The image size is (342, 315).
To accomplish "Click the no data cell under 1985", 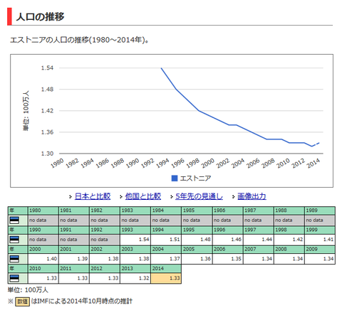I will pyautogui.click(x=197, y=220).
